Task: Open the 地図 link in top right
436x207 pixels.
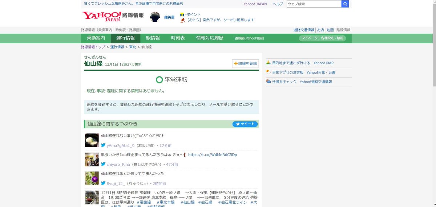Action: (330, 30)
